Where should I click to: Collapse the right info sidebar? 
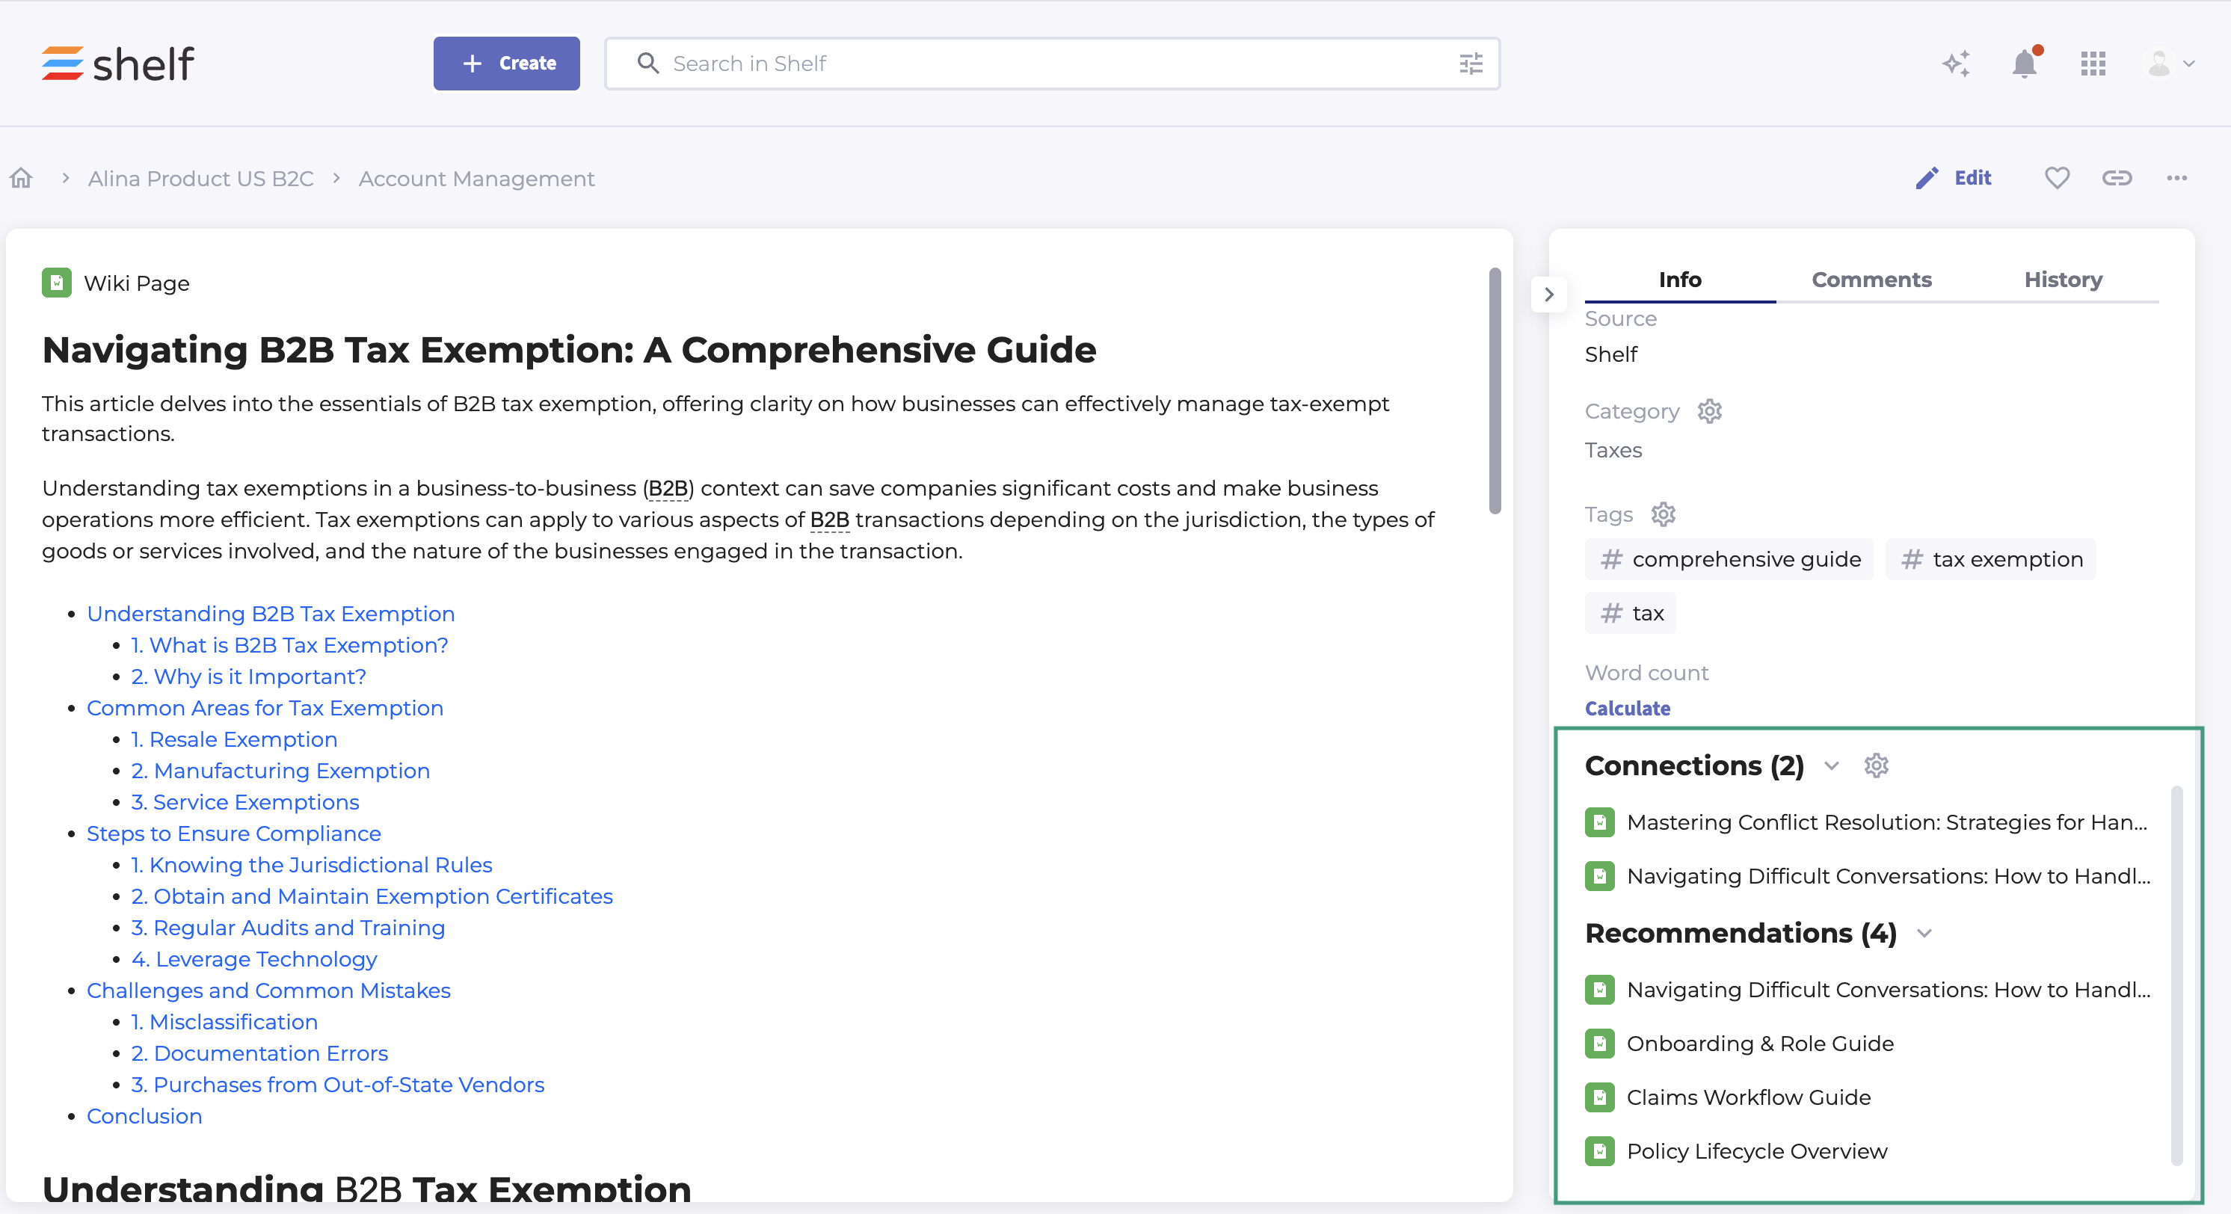(x=1548, y=295)
